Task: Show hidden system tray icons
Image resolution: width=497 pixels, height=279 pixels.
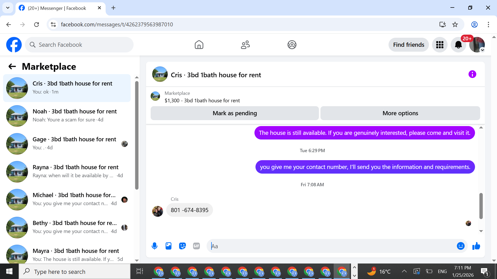Action: 404,271
